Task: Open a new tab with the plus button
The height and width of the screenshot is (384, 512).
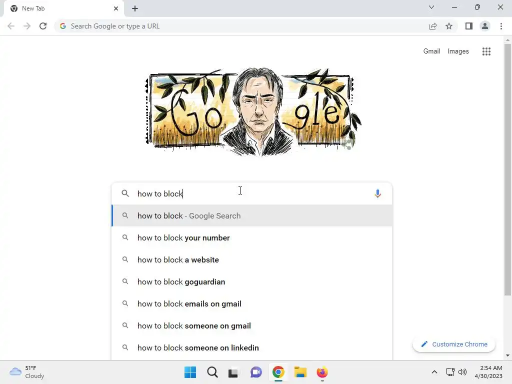Action: [x=135, y=8]
